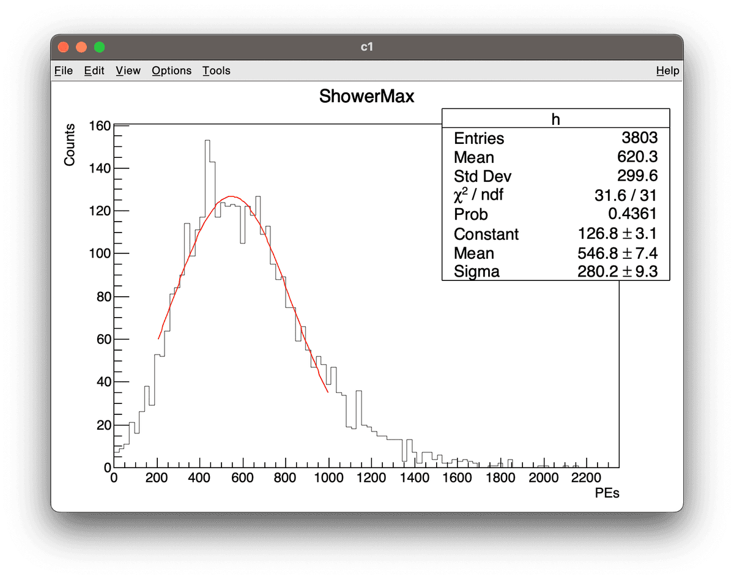Select the Prob label in stats box

point(471,215)
